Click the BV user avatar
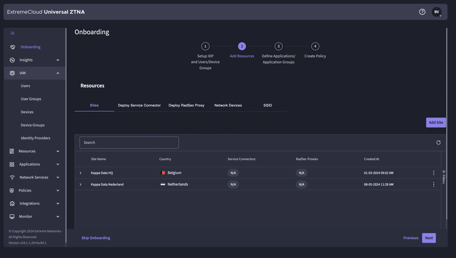The image size is (456, 258). (x=436, y=12)
